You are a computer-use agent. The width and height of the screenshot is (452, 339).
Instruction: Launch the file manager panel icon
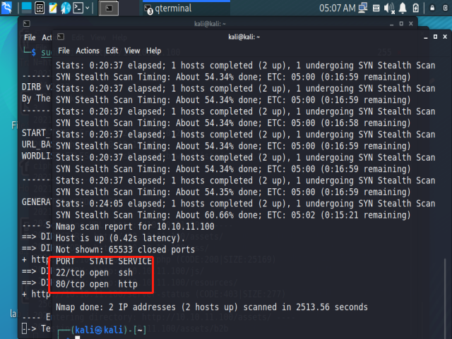tap(40, 8)
